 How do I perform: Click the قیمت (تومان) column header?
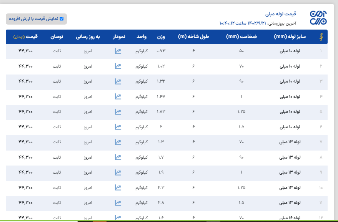(25, 37)
